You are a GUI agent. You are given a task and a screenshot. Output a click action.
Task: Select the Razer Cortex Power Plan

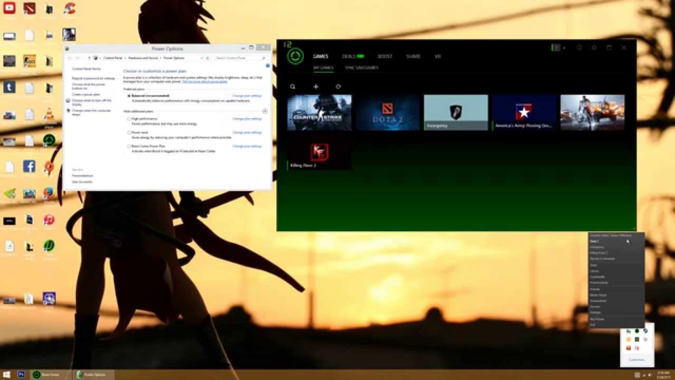click(x=129, y=146)
